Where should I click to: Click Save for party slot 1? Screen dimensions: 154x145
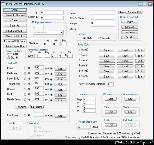tap(107, 50)
